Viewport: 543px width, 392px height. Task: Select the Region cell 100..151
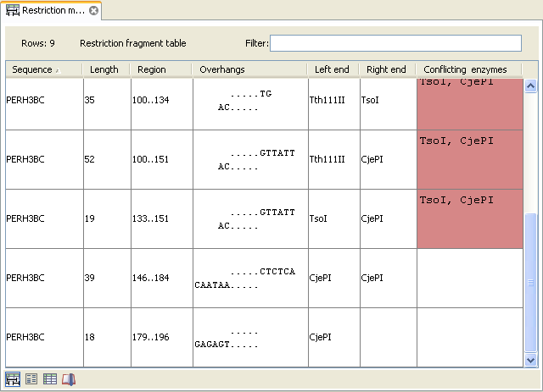coord(162,159)
